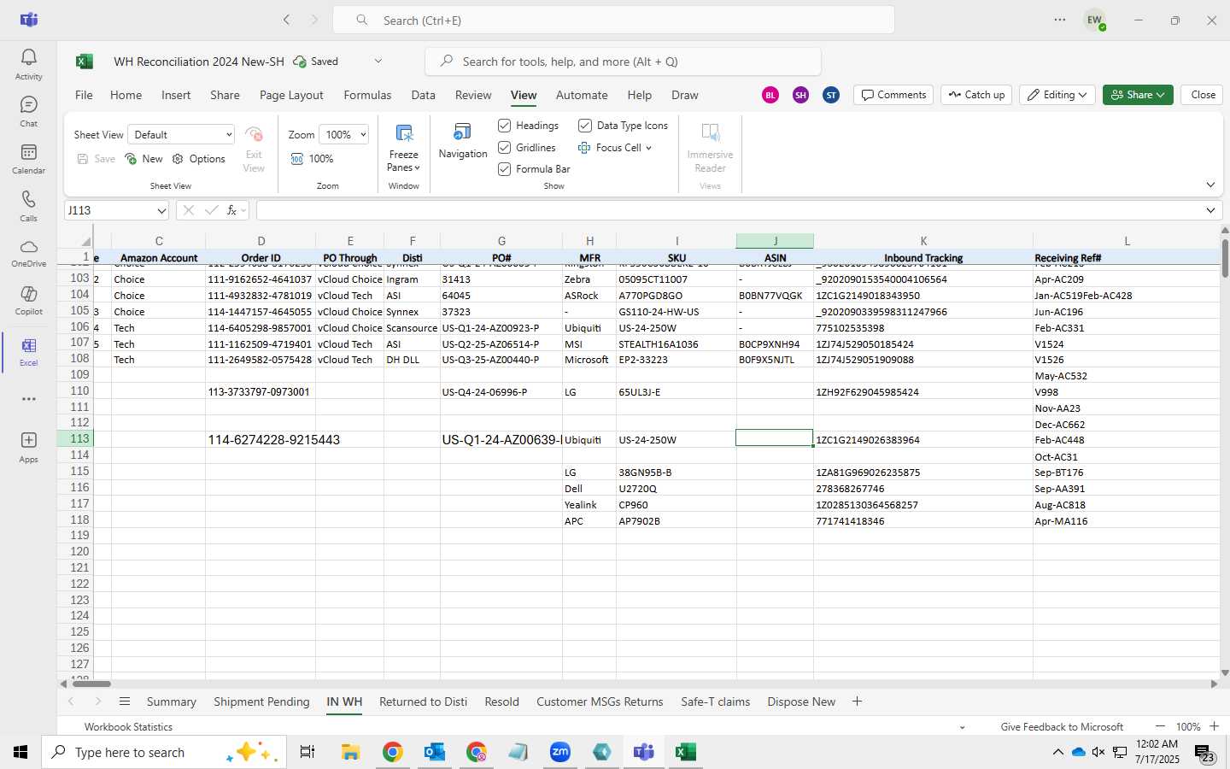
Task: Search in the Teams search box
Action: (x=613, y=20)
